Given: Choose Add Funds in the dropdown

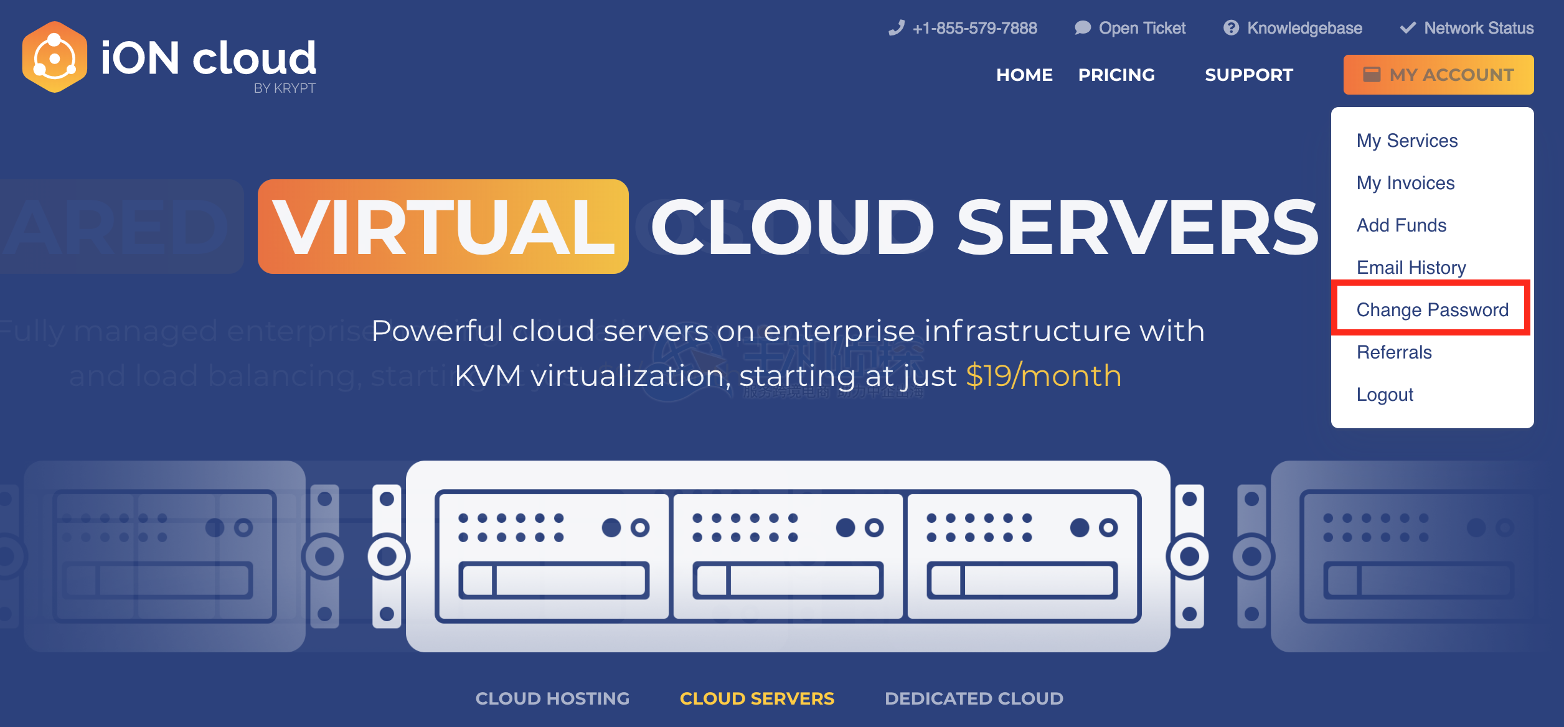Looking at the screenshot, I should tap(1401, 225).
